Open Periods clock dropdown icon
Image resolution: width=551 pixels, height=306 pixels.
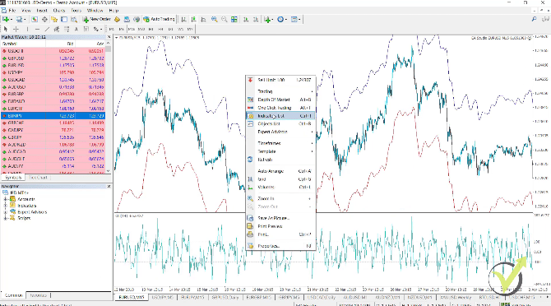tap(282, 19)
